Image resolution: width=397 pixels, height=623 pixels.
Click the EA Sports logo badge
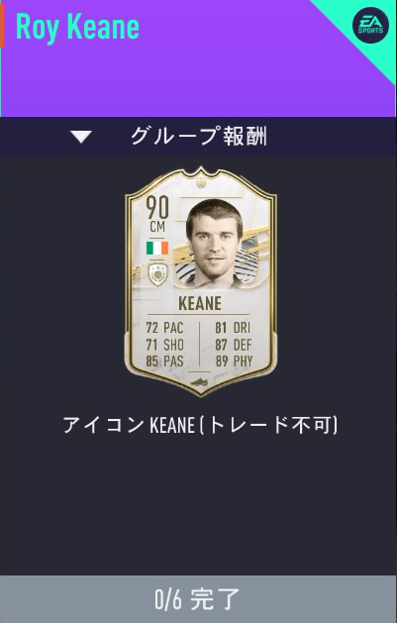370,25
